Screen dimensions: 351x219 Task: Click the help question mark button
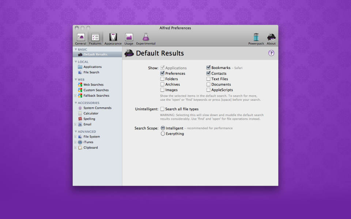coord(271,53)
